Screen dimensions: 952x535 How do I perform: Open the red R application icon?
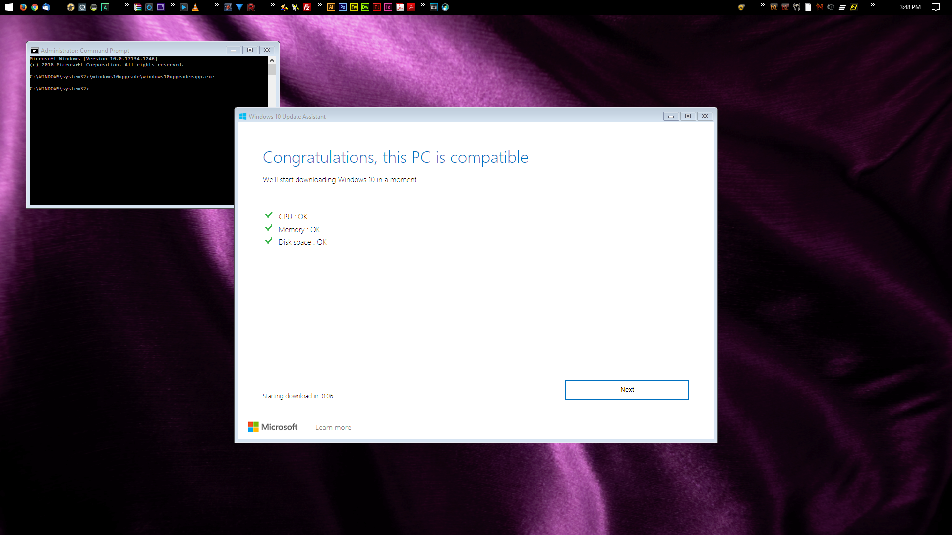coord(251,7)
